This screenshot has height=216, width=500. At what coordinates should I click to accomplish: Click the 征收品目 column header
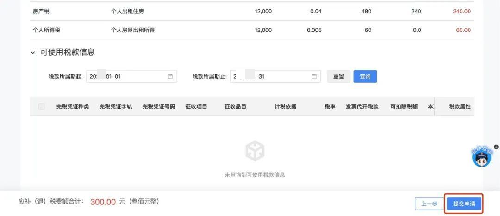(x=235, y=107)
